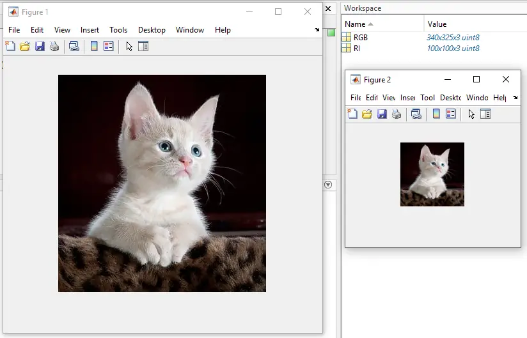Click the large cat image in Figure 1
The width and height of the screenshot is (527, 338).
[162, 183]
